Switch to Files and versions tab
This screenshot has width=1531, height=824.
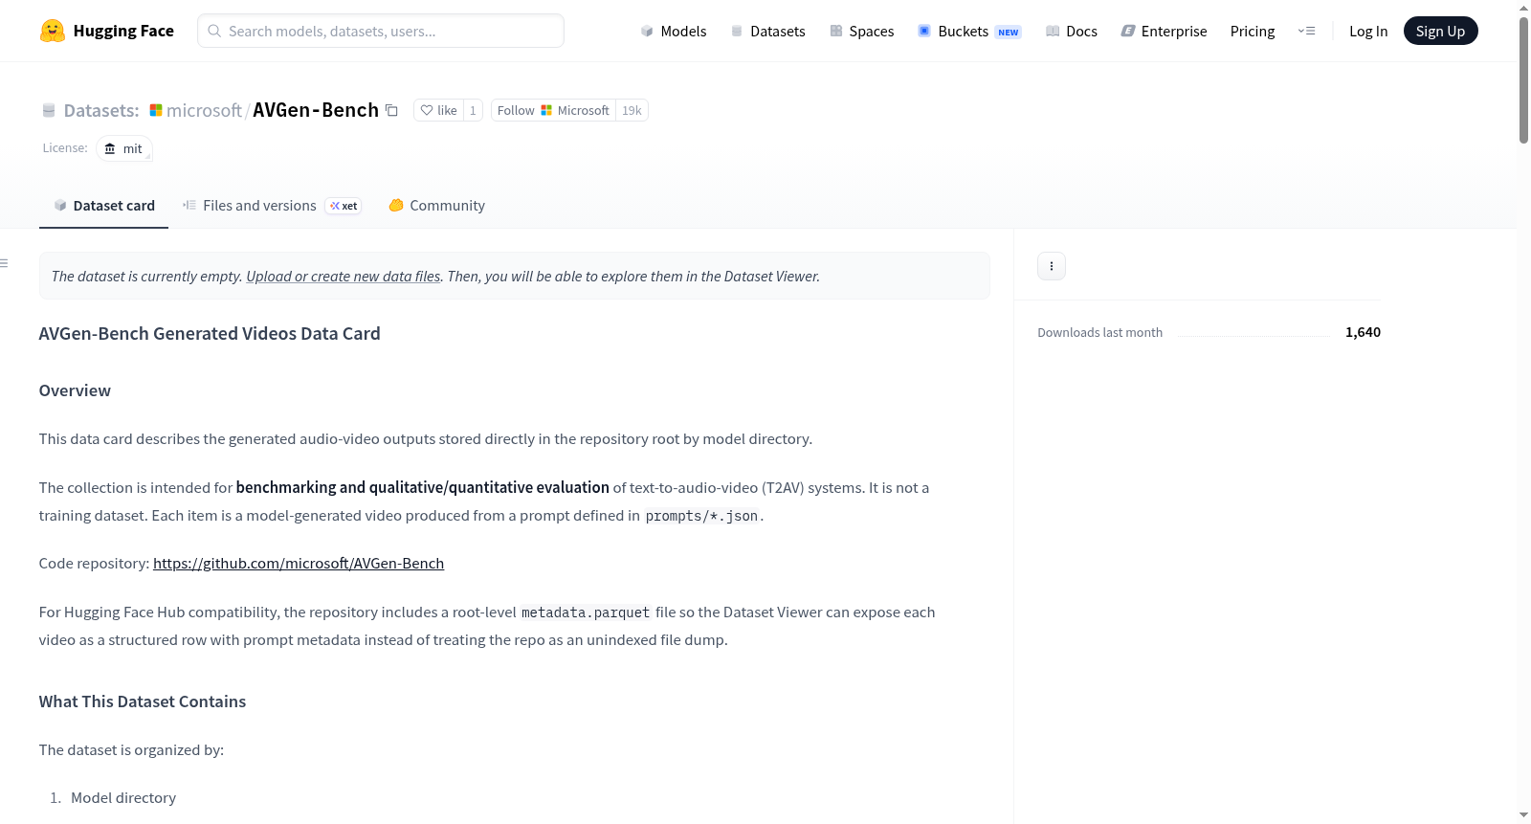272,206
